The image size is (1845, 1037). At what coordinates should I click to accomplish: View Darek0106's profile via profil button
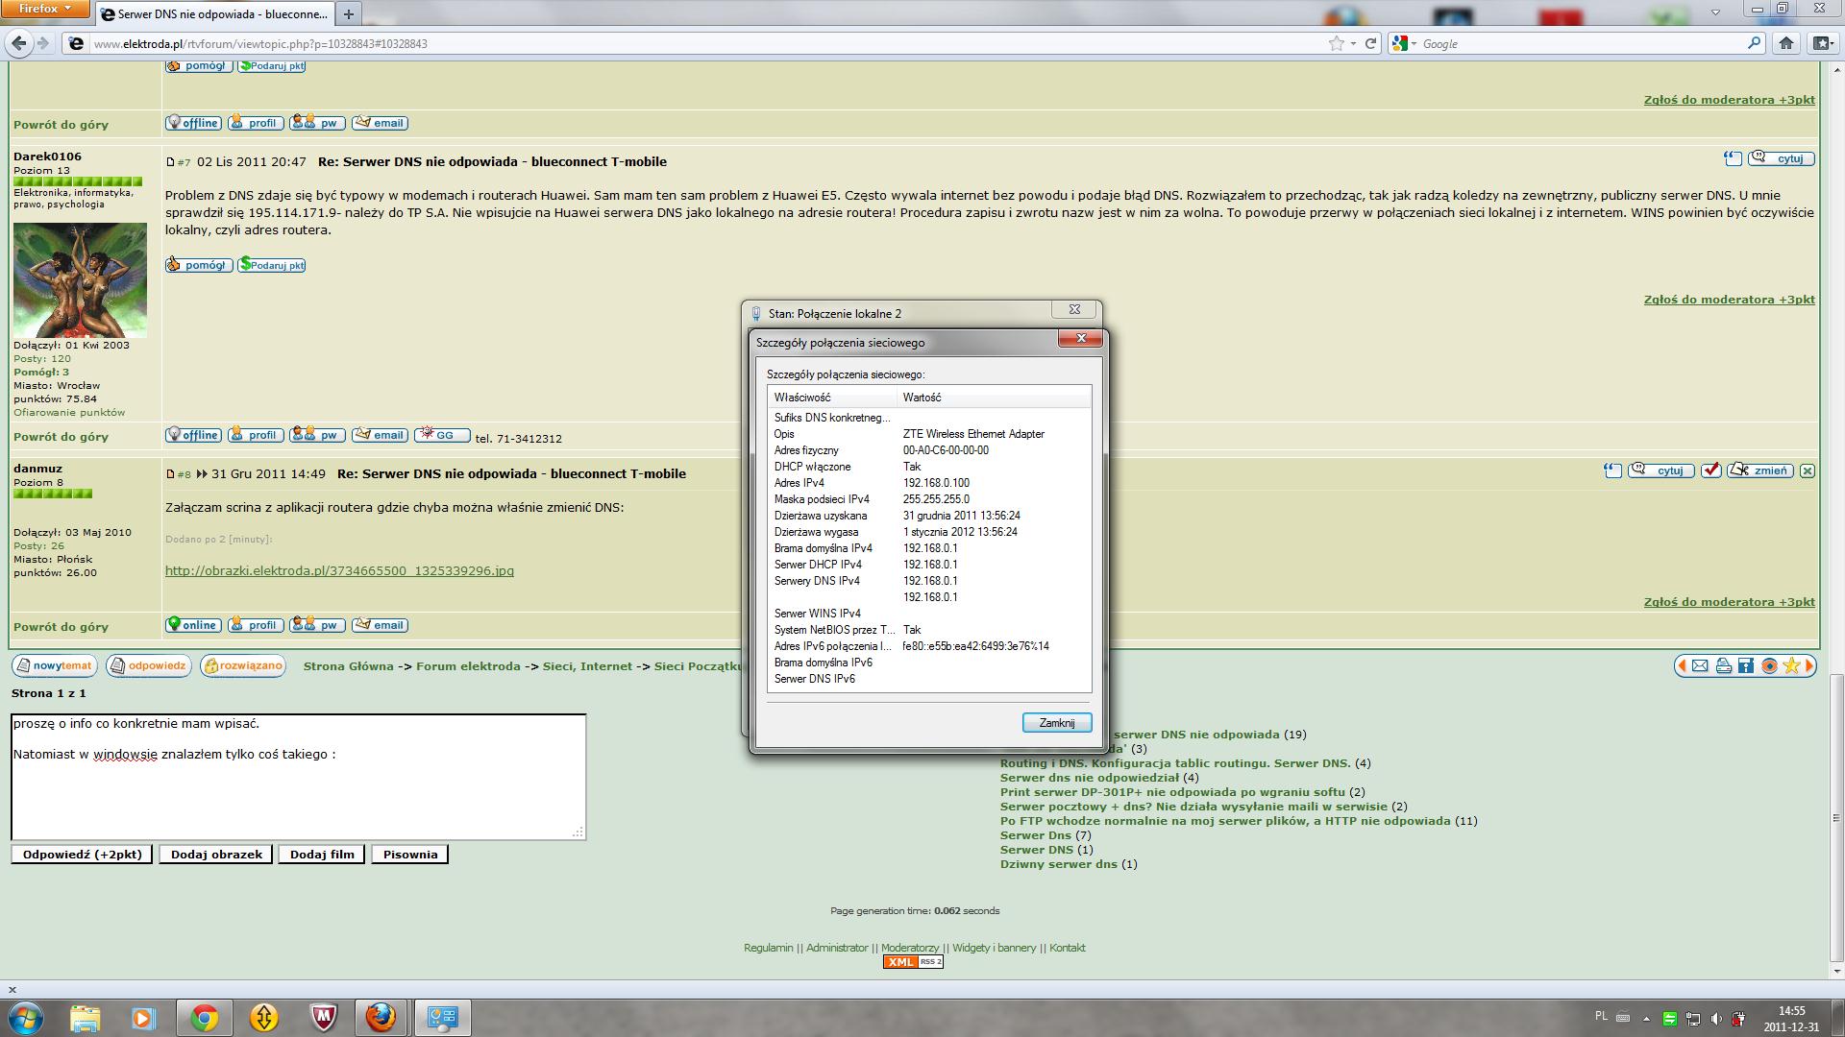(256, 435)
